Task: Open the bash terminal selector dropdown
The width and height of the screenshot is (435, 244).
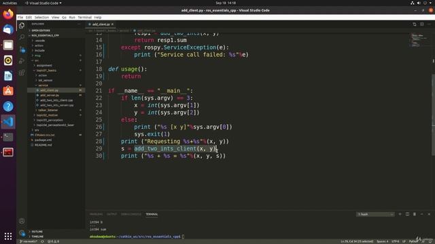Action: click(x=375, y=214)
